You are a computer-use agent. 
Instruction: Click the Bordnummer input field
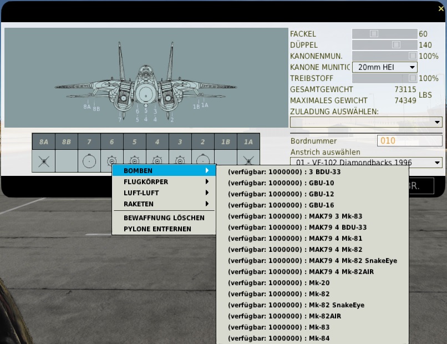409,141
